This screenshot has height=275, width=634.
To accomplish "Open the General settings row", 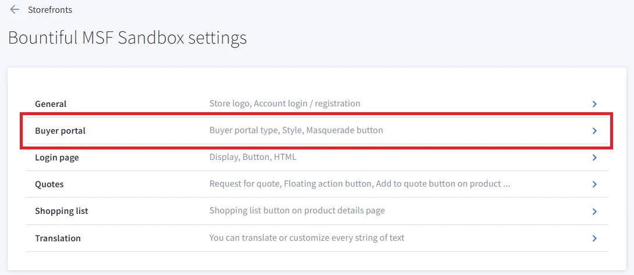I will 317,104.
